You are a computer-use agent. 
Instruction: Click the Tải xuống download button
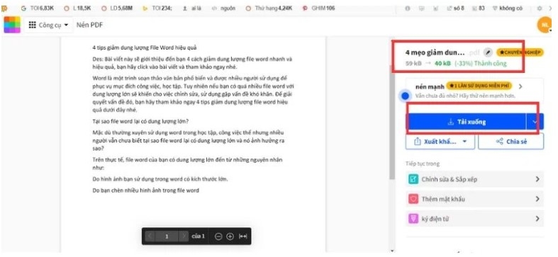[466, 122]
